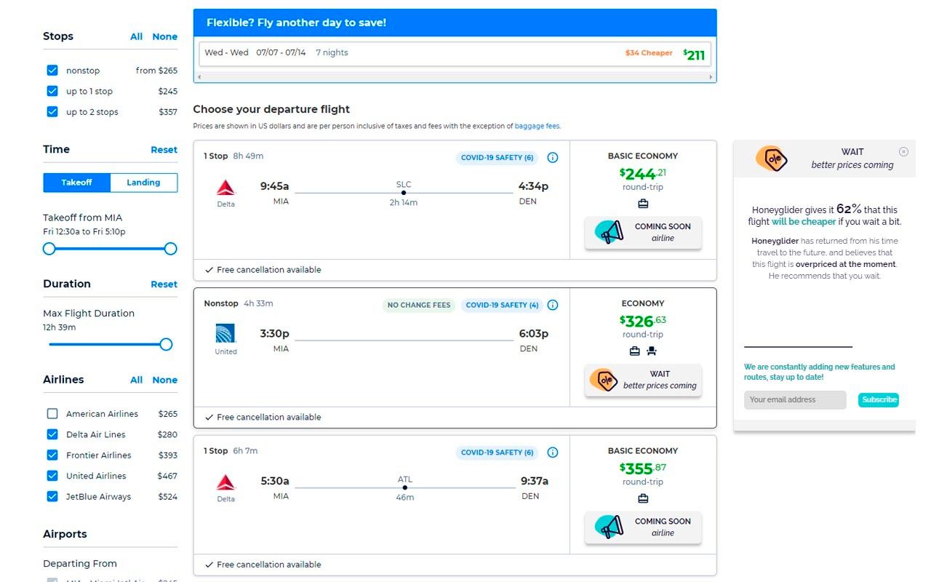Click baggage icon under the $244 fare

(643, 204)
